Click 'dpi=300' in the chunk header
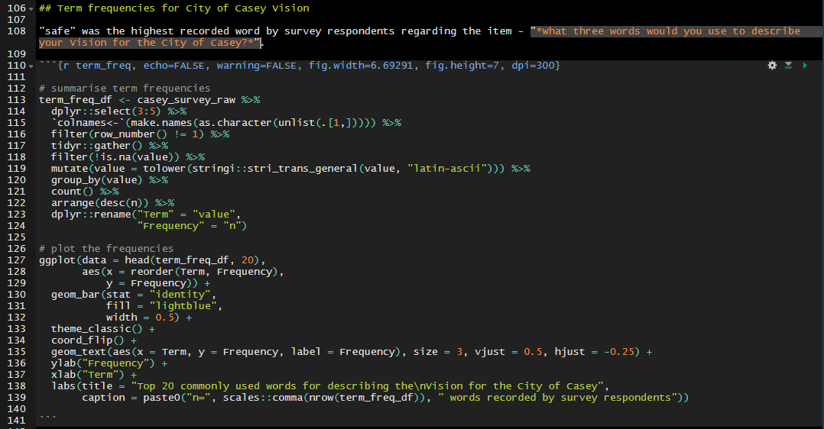 (x=533, y=66)
